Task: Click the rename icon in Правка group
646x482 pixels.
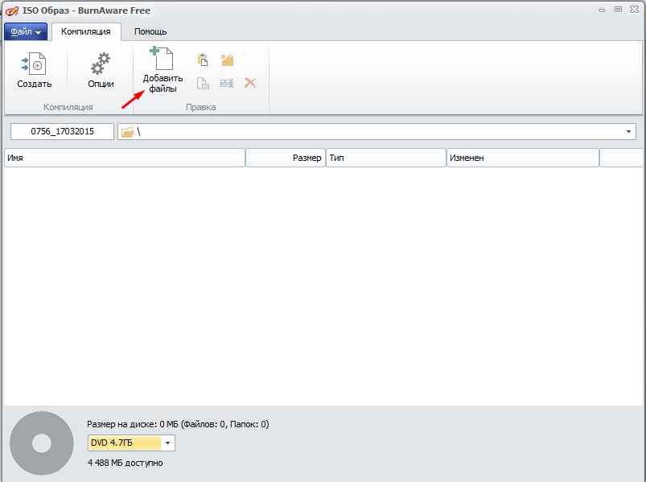Action: point(227,83)
